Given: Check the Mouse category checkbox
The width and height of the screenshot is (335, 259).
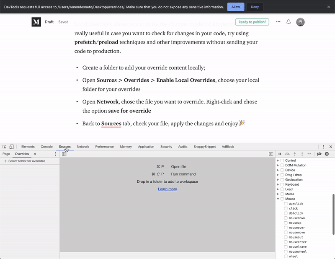Looking at the screenshot, I should [x=282, y=199].
